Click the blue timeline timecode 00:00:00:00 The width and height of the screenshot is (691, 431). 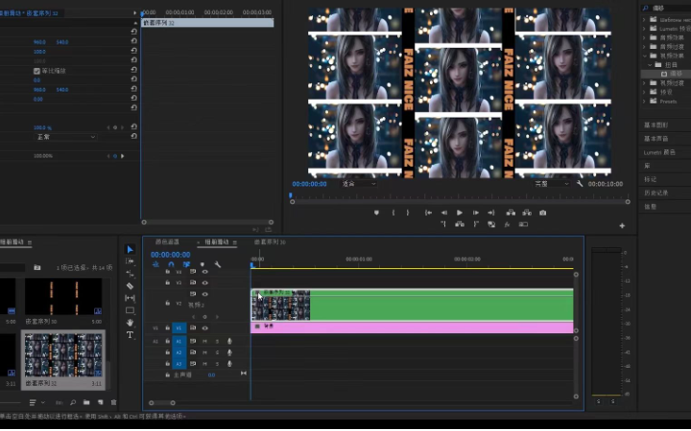171,255
